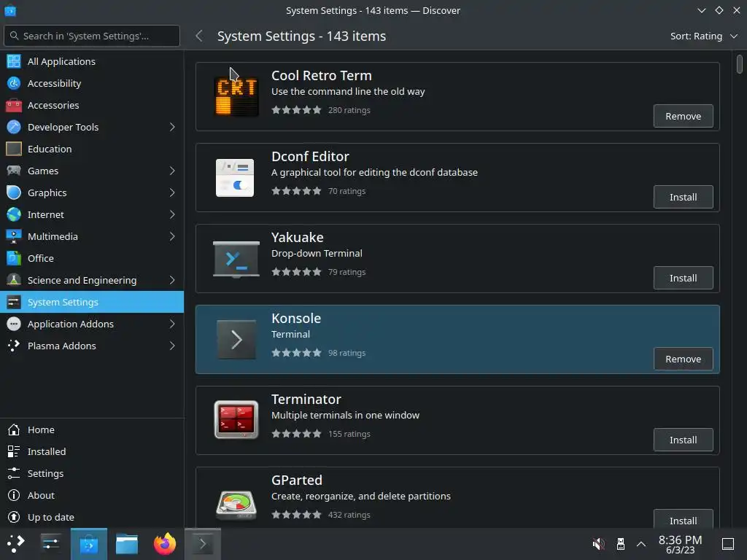
Task: Click the Dconf Editor app icon
Action: point(235,178)
